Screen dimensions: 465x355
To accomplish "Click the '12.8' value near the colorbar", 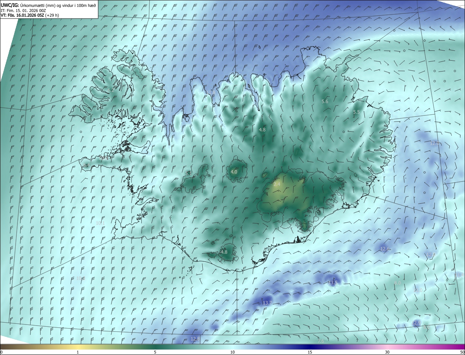I will click(x=195, y=339).
